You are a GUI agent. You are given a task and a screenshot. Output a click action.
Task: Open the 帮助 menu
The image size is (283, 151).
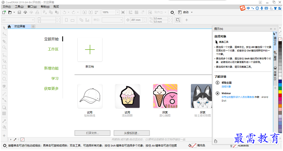[45, 7]
